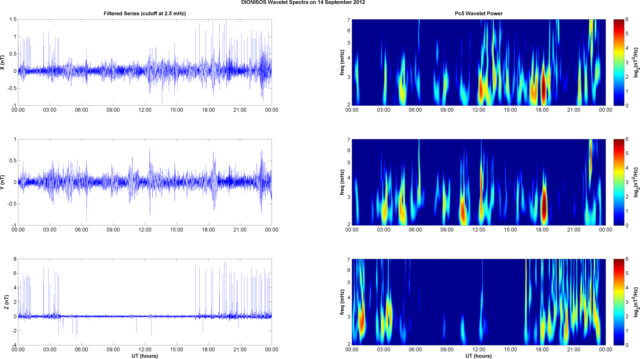Click the red peak near 18:00 in top spectrum
Image resolution: width=640 pixels, height=359 pixels.
[543, 86]
